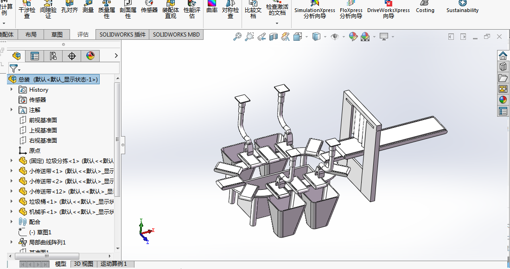510x269 pixels.
Task: Click the Apply Scene icon
Action: pos(365,37)
